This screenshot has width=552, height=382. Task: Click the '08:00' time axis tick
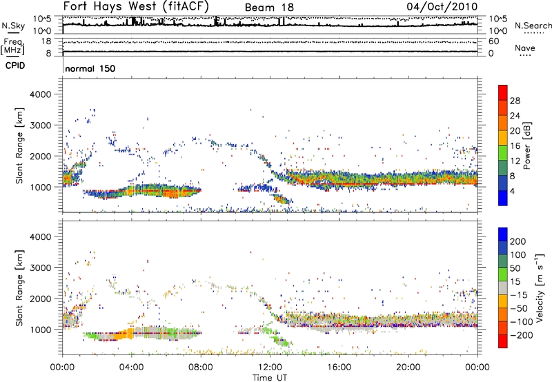pos(201,368)
